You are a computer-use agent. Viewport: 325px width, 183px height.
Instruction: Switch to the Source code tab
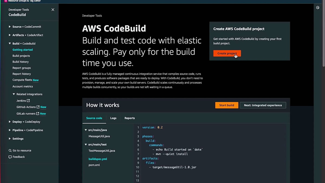pos(94,118)
